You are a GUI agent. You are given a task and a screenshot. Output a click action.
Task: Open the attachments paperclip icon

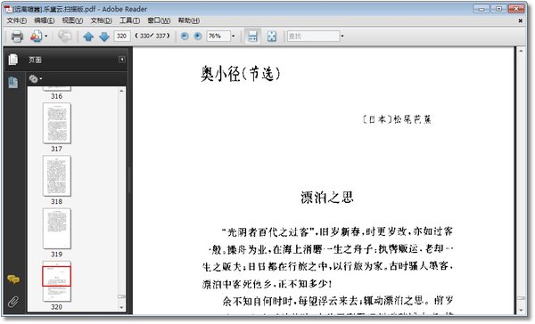pyautogui.click(x=13, y=301)
